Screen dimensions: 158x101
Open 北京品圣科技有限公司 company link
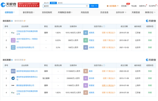[25, 47]
